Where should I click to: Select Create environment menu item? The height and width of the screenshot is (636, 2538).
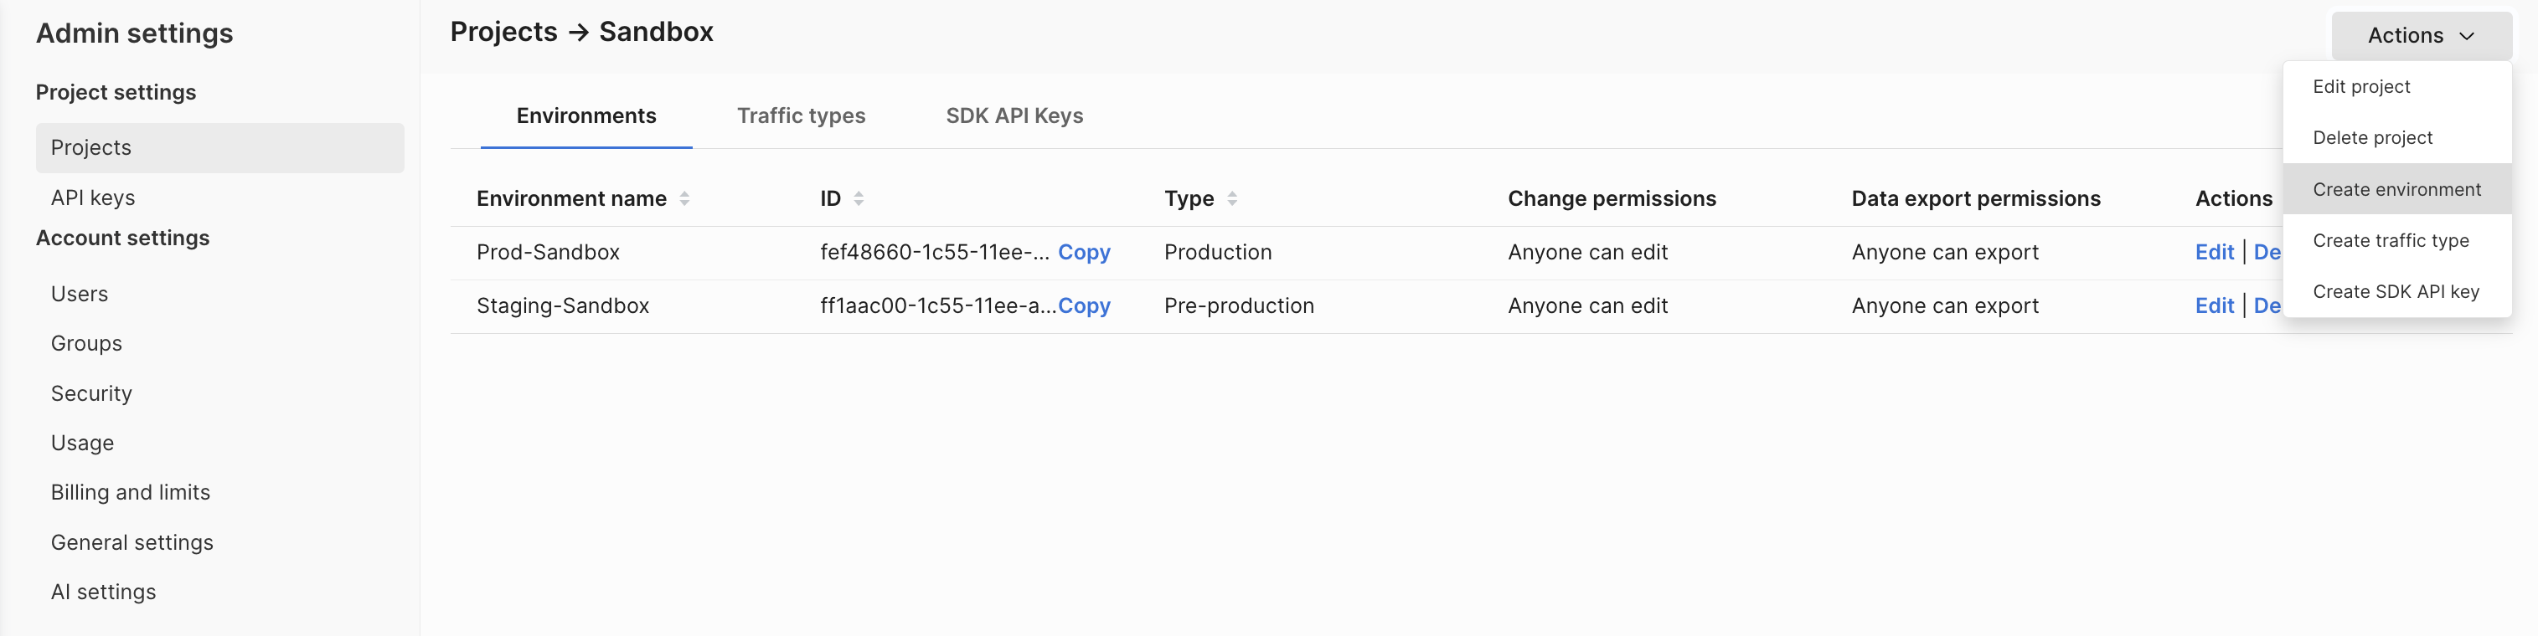[2396, 189]
